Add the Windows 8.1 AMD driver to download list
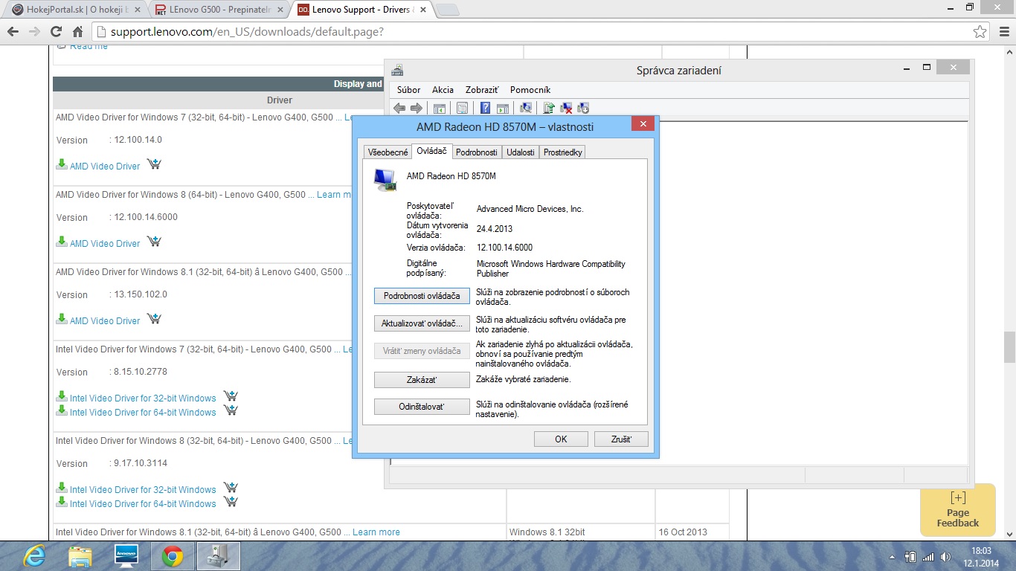 [154, 319]
